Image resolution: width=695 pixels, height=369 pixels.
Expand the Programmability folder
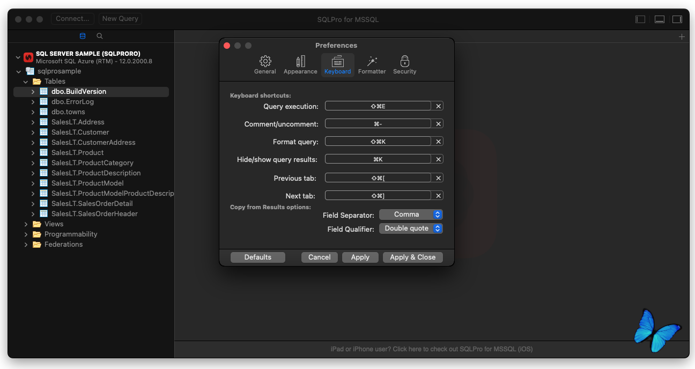coord(26,234)
